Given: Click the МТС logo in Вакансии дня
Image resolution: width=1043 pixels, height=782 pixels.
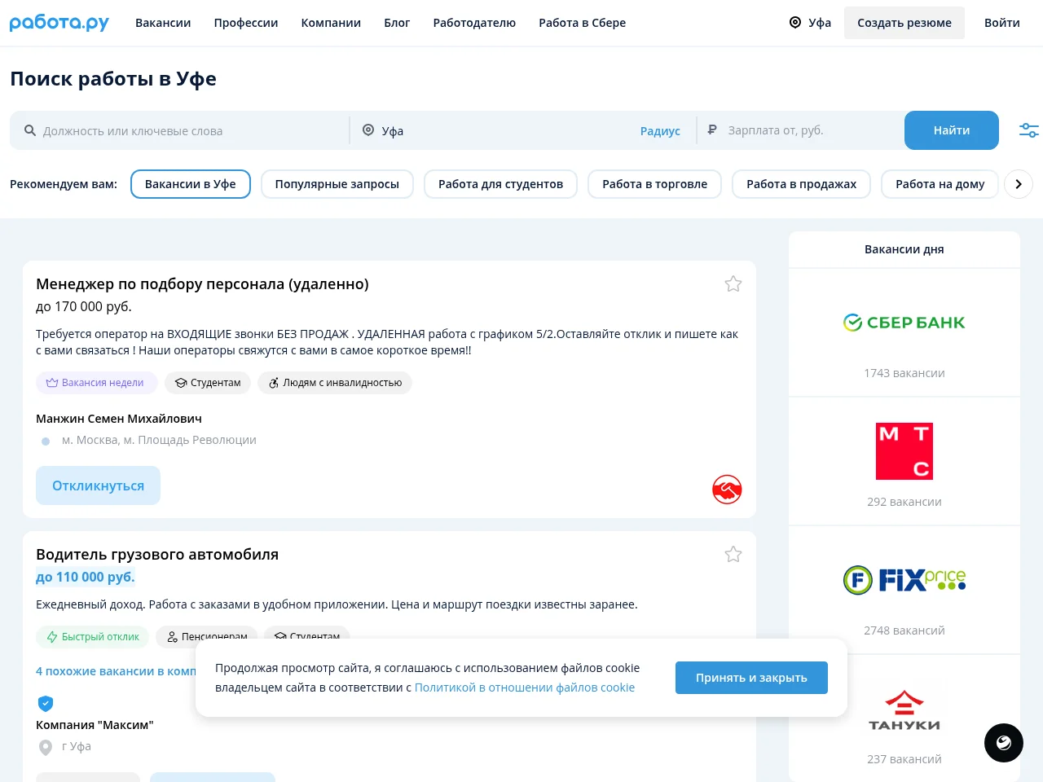Looking at the screenshot, I should 904,451.
